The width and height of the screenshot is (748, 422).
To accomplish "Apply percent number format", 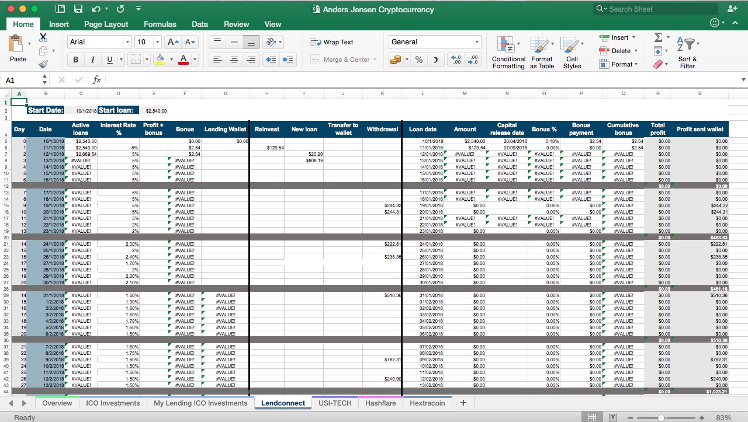I will pos(418,59).
